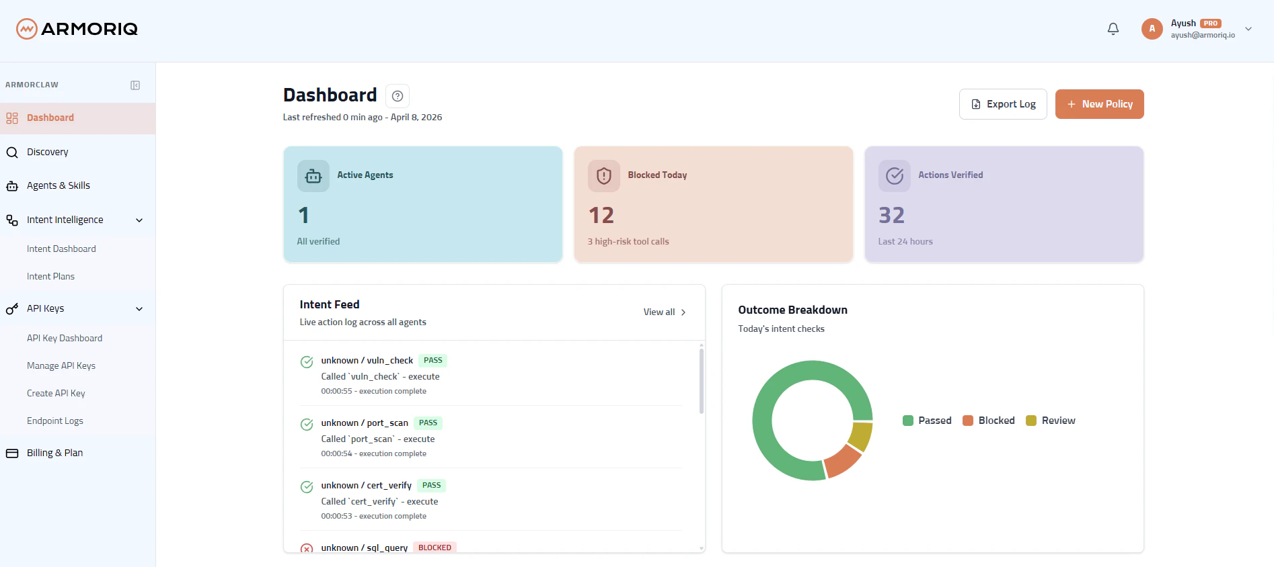1274x567 pixels.
Task: Click the PASS badge for port_scan
Action: coord(428,423)
